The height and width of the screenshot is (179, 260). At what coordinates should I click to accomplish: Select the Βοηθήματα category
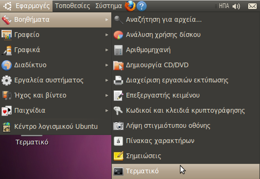click(x=56, y=20)
